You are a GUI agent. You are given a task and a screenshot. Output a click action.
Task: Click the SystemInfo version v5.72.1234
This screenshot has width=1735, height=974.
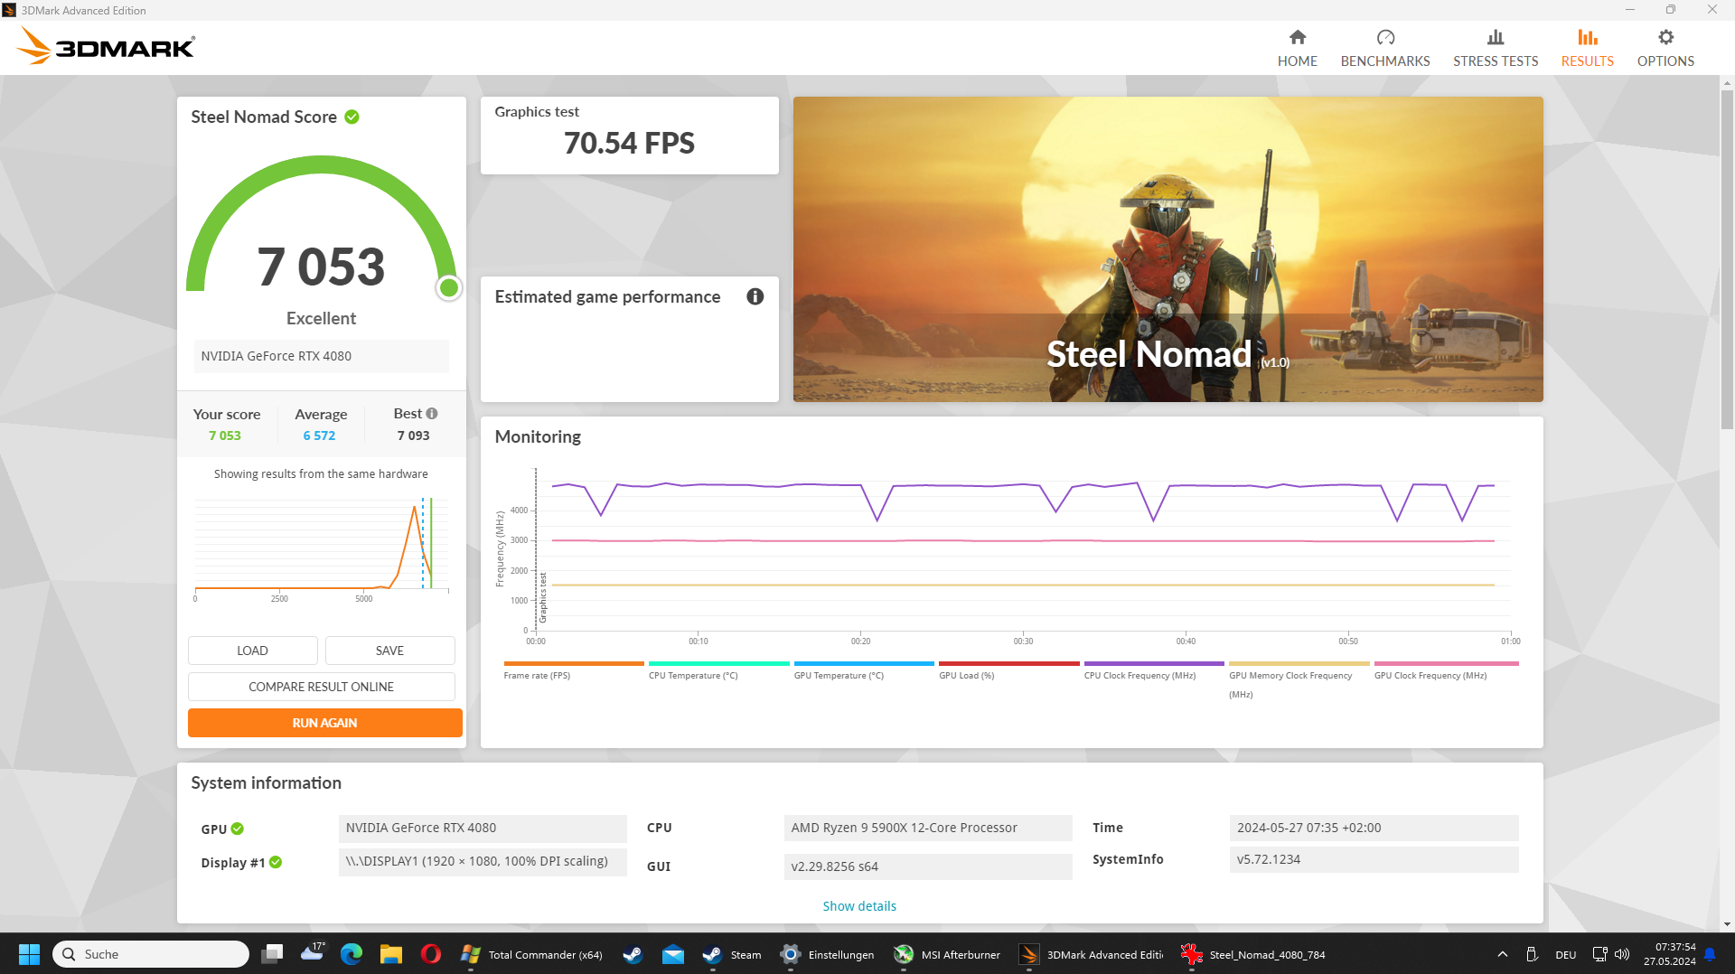click(x=1374, y=859)
